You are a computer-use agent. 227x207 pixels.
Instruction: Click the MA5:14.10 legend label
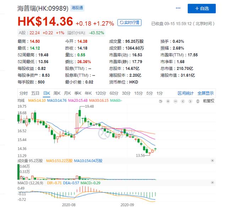(37, 100)
